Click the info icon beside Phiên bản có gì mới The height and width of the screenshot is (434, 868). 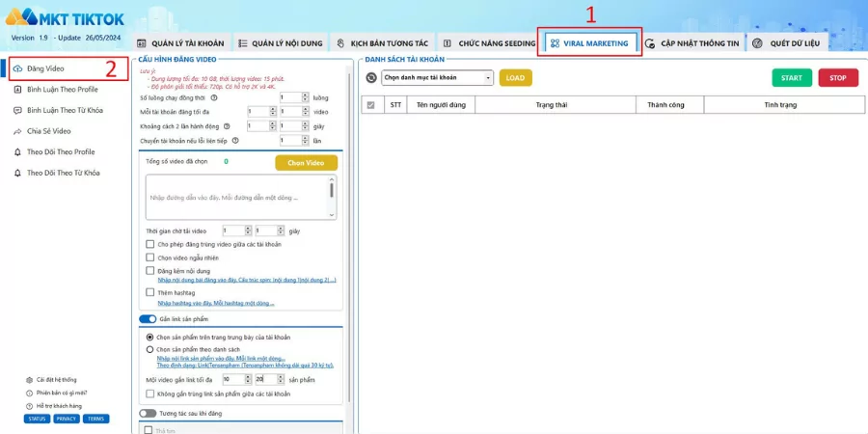pos(29,393)
